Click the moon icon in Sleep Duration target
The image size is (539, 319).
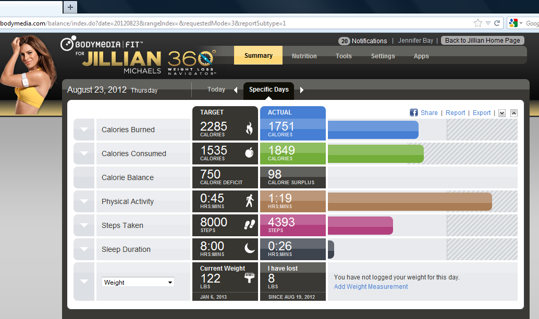click(250, 248)
